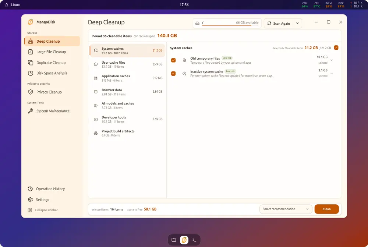
Task: Click the Developer tools terminal icon
Action: coord(96,119)
